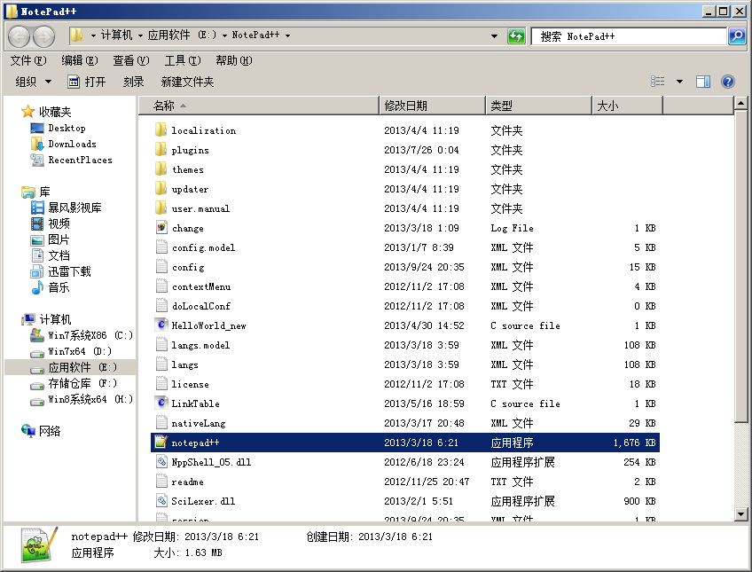Click the breadcrumb arrow before 计算机

[x=93, y=35]
